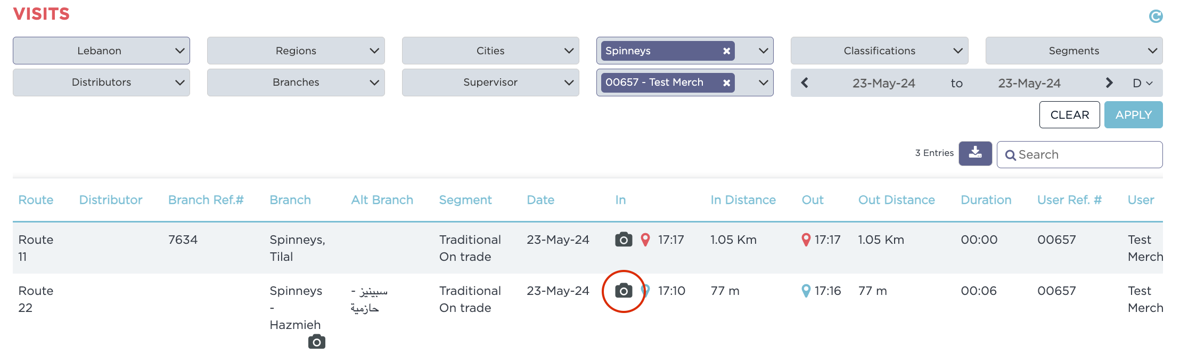
Task: Click red In location pin for Route 11
Action: 645,240
